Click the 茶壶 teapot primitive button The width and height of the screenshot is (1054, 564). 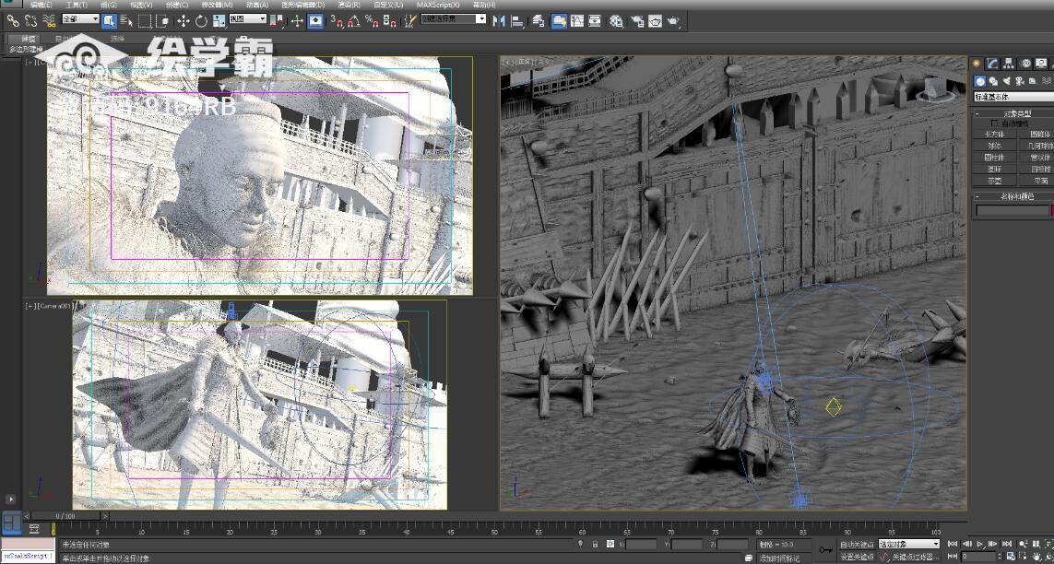click(994, 181)
